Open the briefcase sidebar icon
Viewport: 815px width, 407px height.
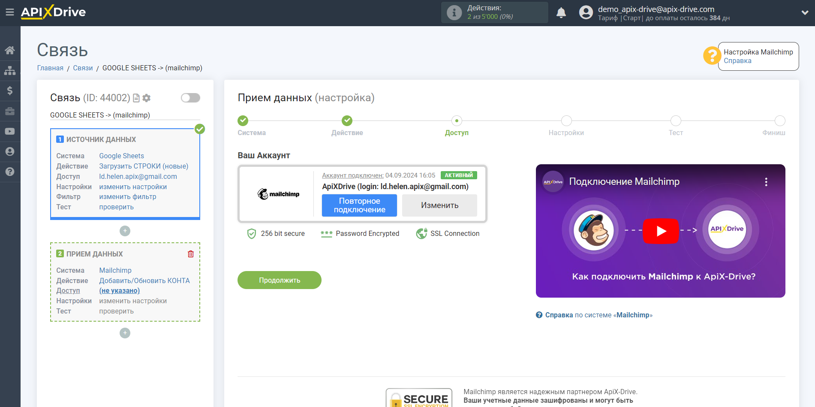[x=10, y=111]
